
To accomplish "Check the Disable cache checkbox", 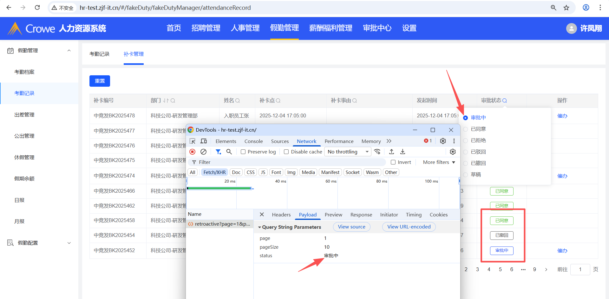I will [286, 152].
